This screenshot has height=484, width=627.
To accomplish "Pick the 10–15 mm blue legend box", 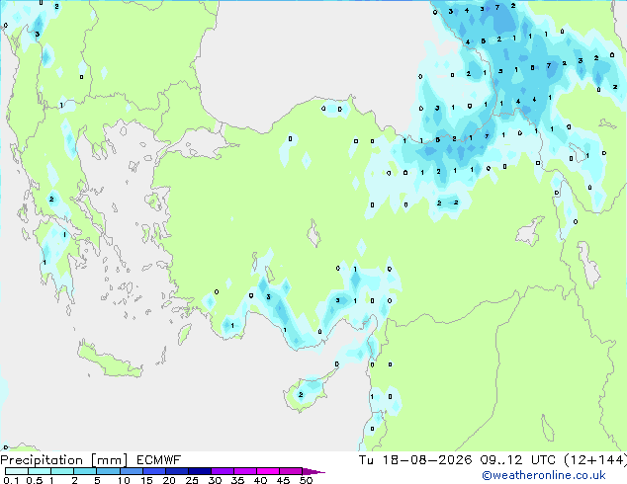I will tap(131, 471).
